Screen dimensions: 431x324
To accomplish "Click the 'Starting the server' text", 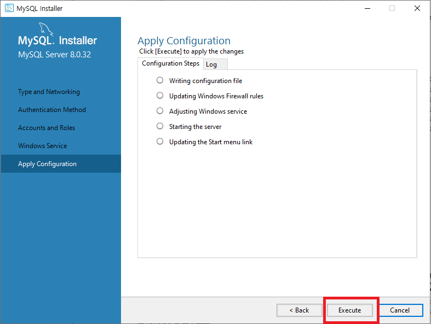I will (x=195, y=127).
